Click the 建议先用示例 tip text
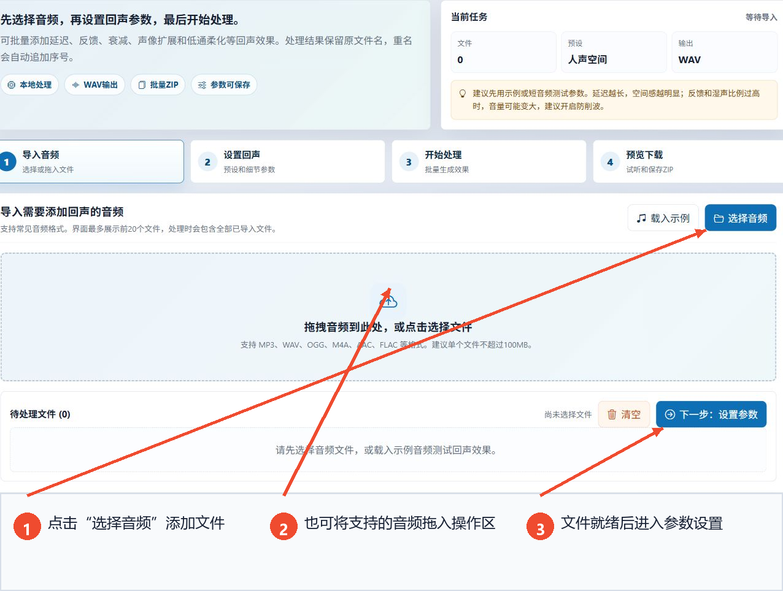Viewport: 783px width, 591px height. (616, 99)
